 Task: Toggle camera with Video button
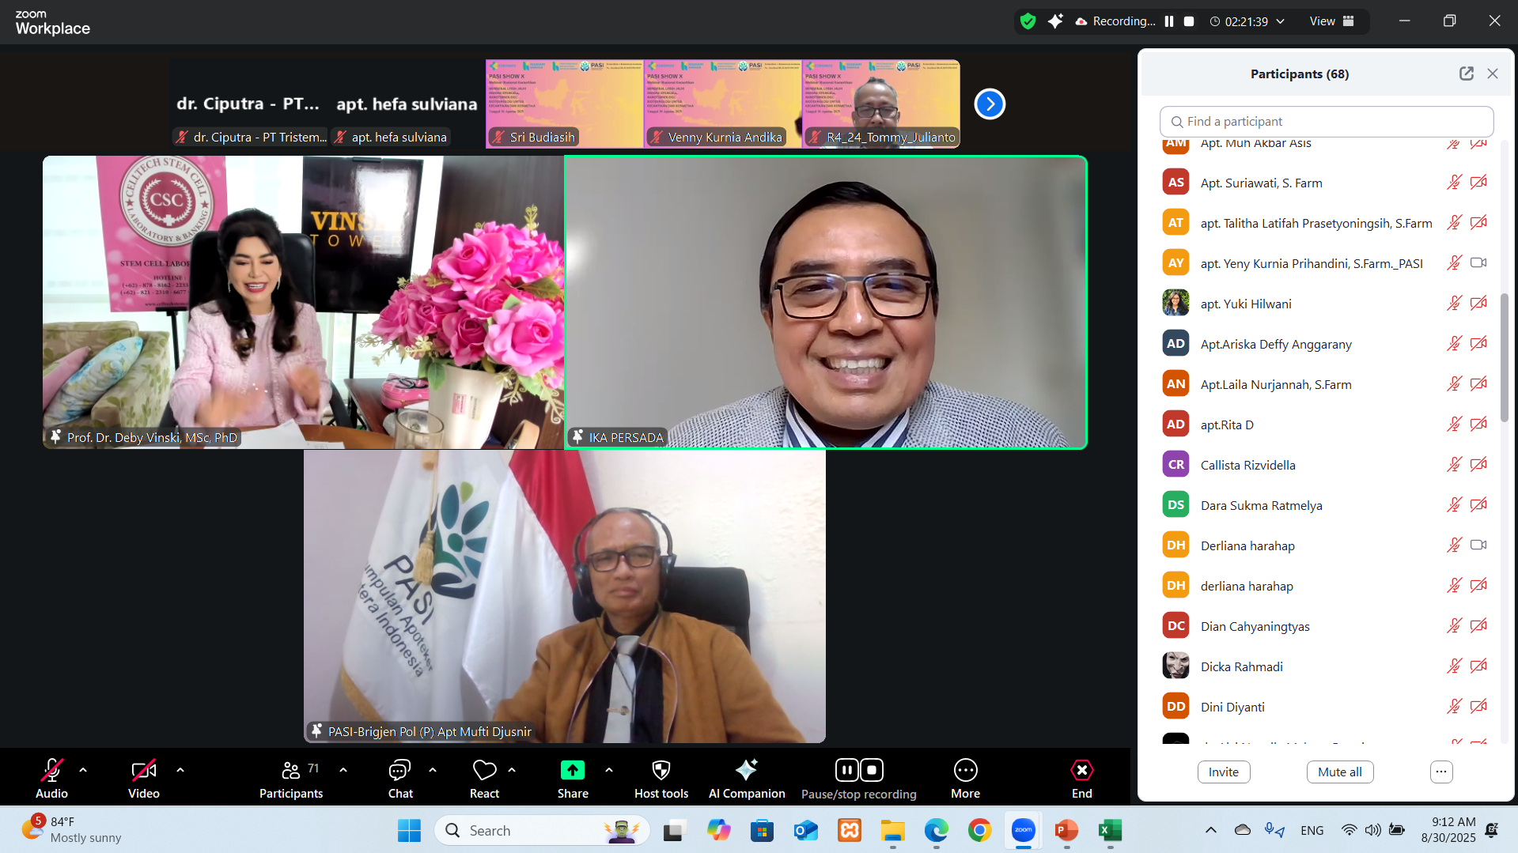tap(143, 779)
